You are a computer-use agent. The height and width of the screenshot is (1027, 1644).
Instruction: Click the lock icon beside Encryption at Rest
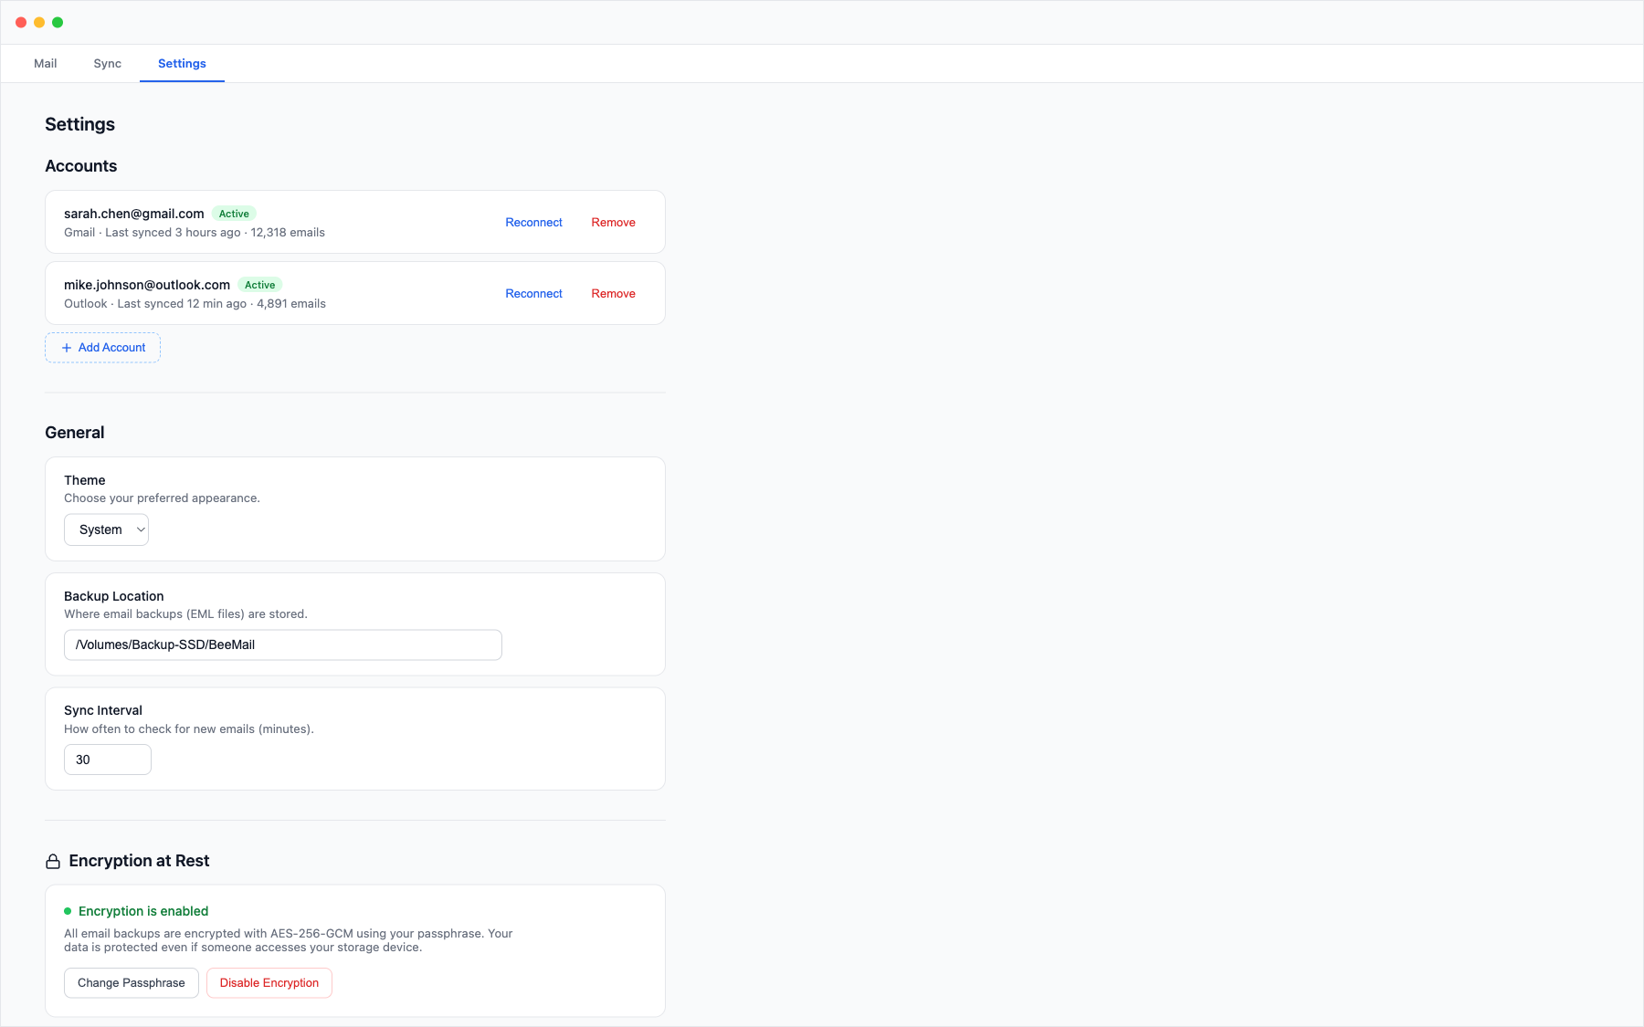point(52,860)
